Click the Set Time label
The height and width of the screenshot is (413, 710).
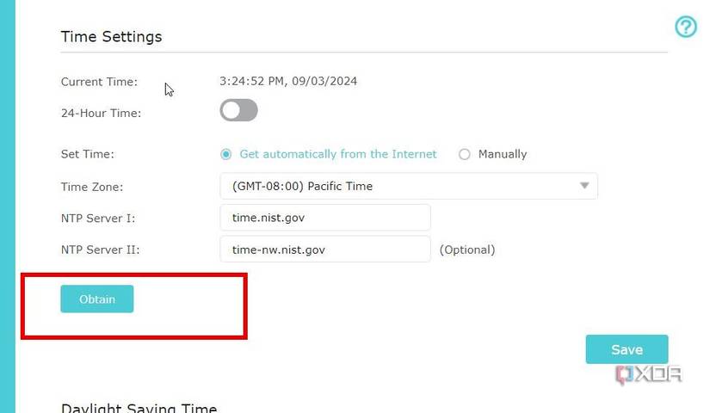click(88, 154)
